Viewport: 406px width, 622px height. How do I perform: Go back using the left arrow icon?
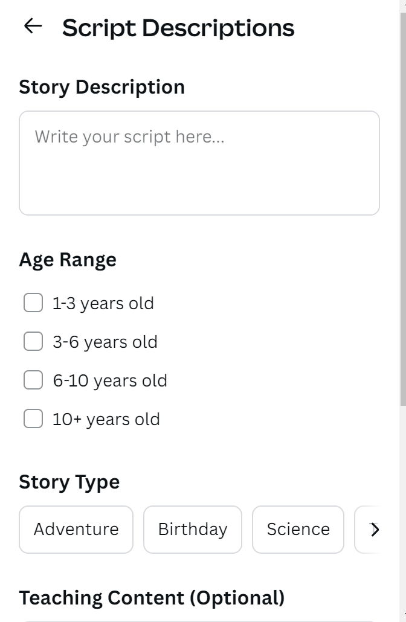pos(33,26)
